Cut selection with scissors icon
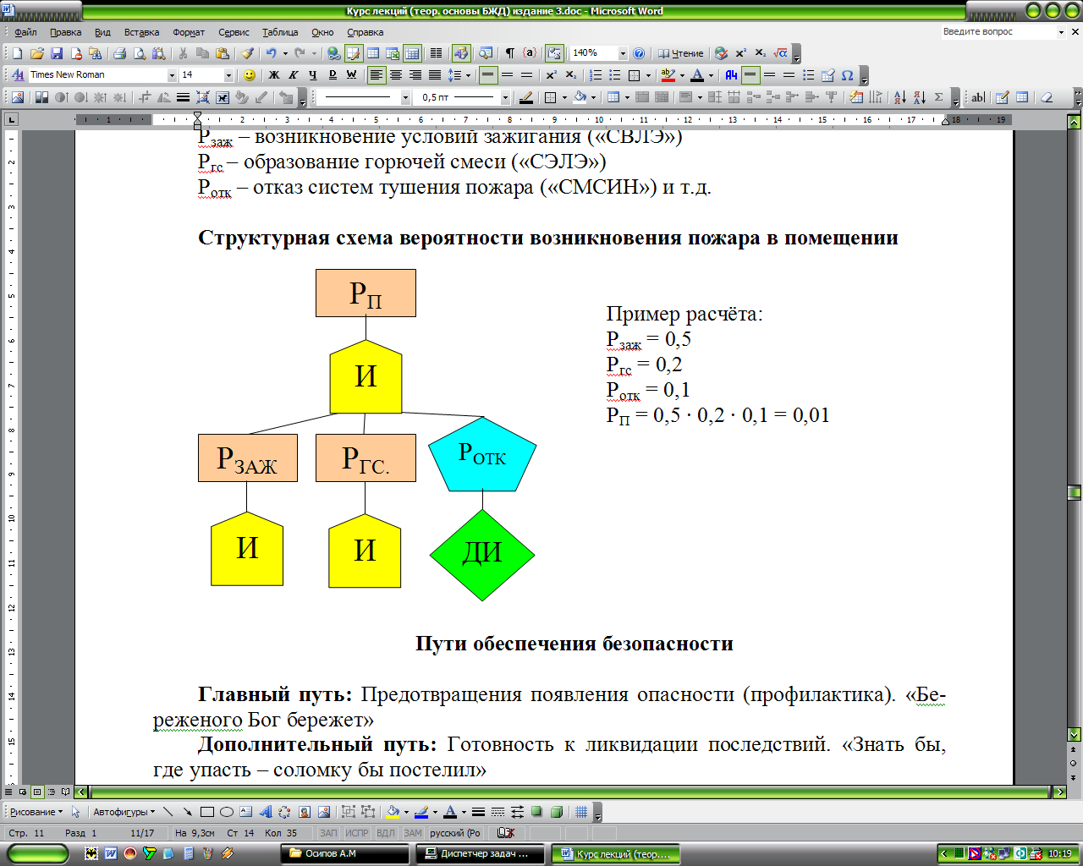Viewport: 1083px width, 866px height. (183, 53)
